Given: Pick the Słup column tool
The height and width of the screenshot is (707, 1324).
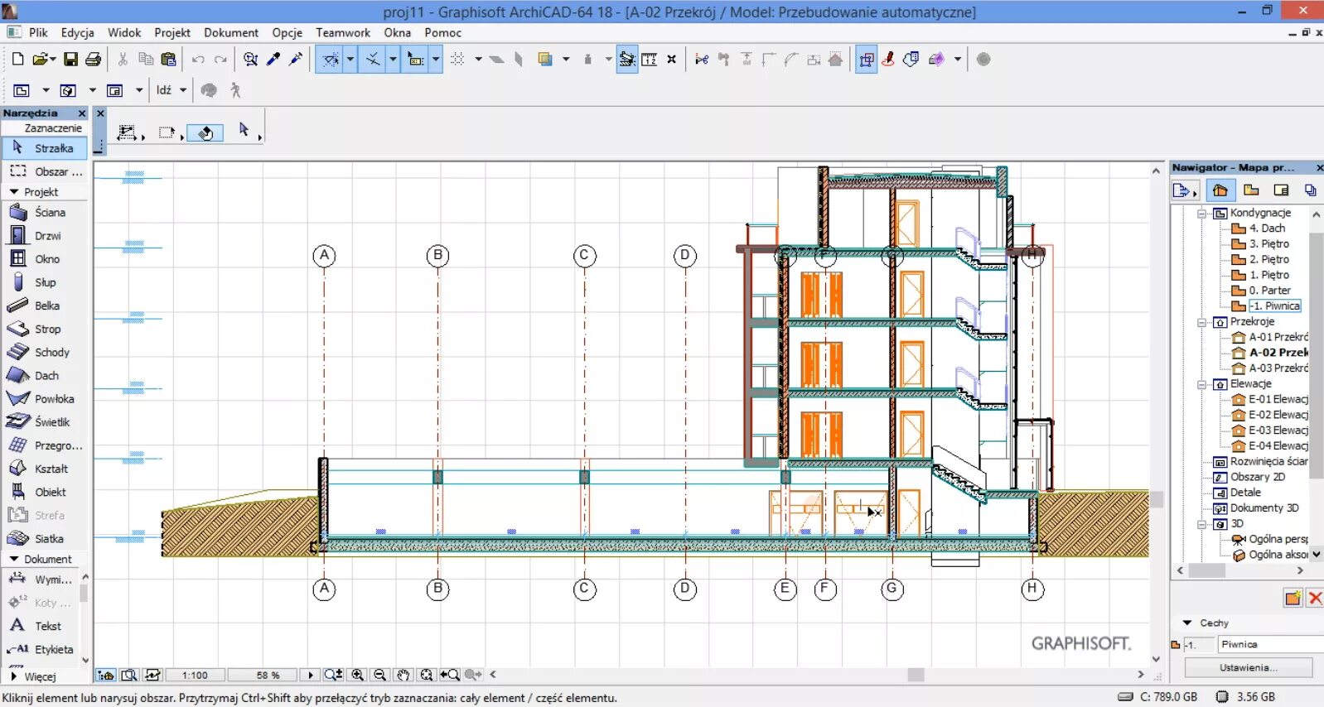Looking at the screenshot, I should pos(44,282).
